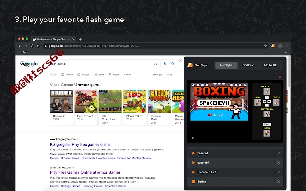Select the Videos search tab
The width and height of the screenshot is (306, 191).
(67, 74)
